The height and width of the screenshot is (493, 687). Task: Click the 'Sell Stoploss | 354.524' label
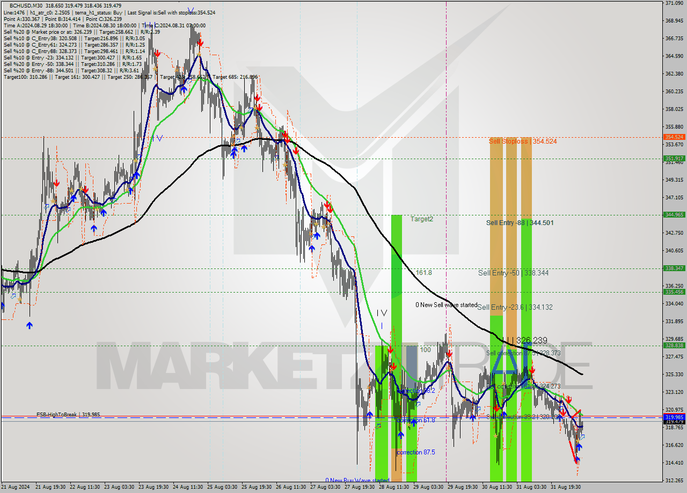click(x=523, y=141)
